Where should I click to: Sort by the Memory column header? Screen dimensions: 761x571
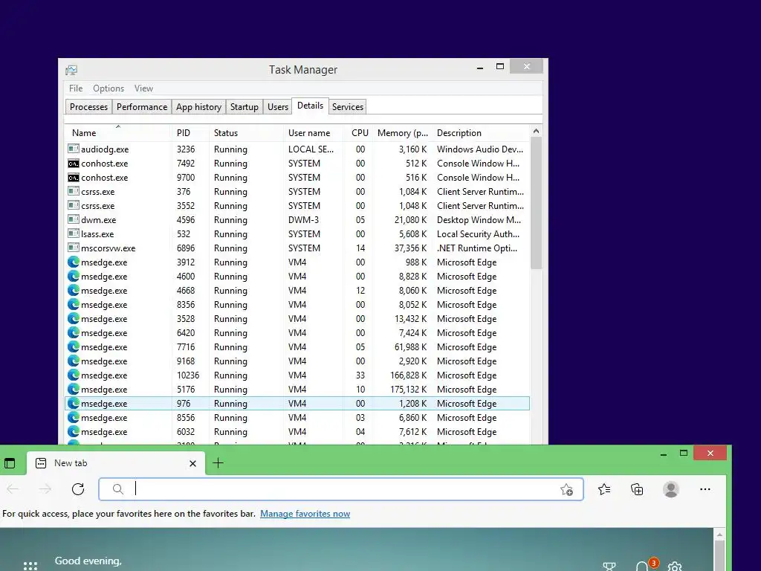[x=402, y=133]
